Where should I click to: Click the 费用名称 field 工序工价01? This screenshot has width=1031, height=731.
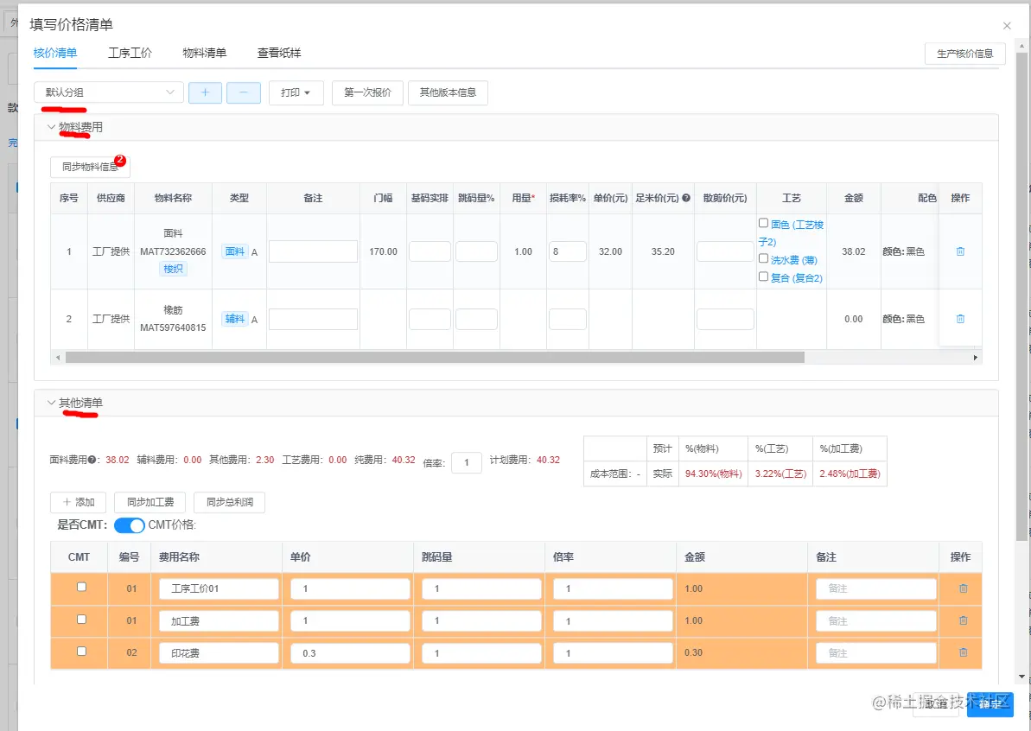coord(219,588)
